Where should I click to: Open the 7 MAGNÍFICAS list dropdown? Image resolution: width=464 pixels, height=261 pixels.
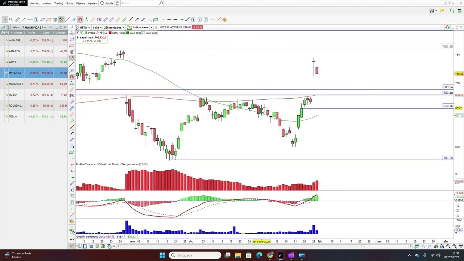pos(34,28)
